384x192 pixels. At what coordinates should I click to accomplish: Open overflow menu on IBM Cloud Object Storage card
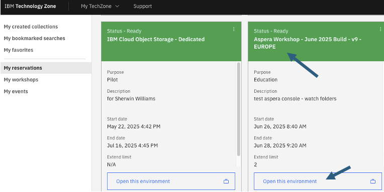click(x=234, y=29)
